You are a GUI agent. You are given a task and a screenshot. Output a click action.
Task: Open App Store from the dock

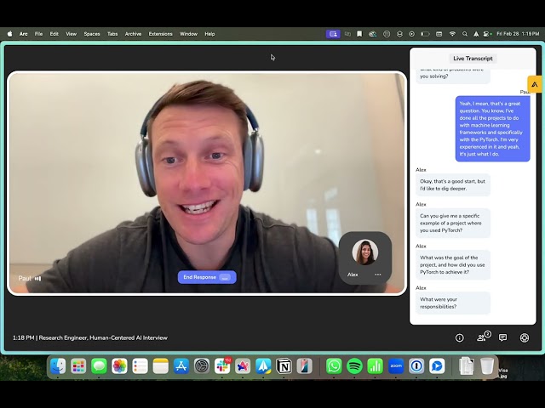[x=181, y=366]
